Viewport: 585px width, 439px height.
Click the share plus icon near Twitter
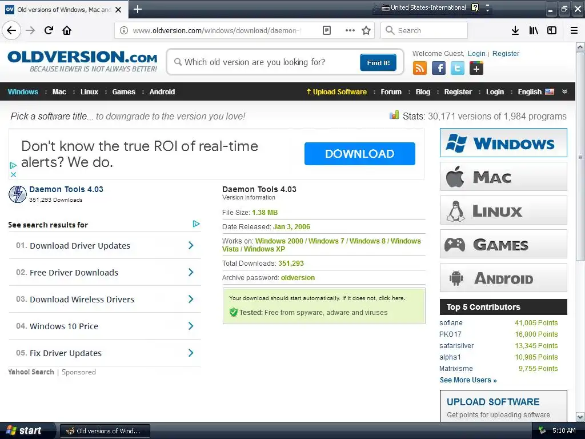476,69
